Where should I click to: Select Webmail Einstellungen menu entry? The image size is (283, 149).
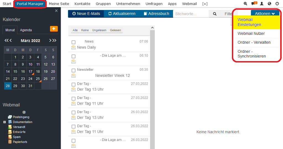(256, 22)
